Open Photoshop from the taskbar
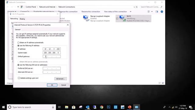The width and height of the screenshot is (195, 110). pyautogui.click(x=108, y=107)
